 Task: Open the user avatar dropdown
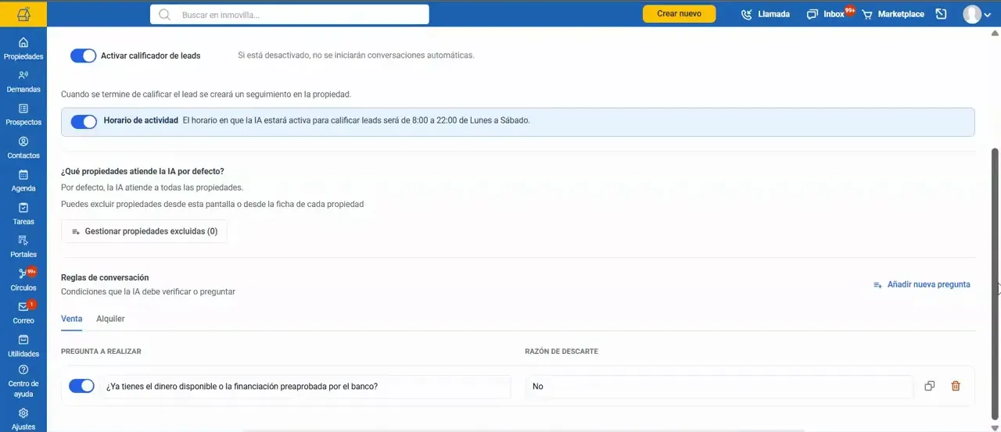pyautogui.click(x=977, y=14)
